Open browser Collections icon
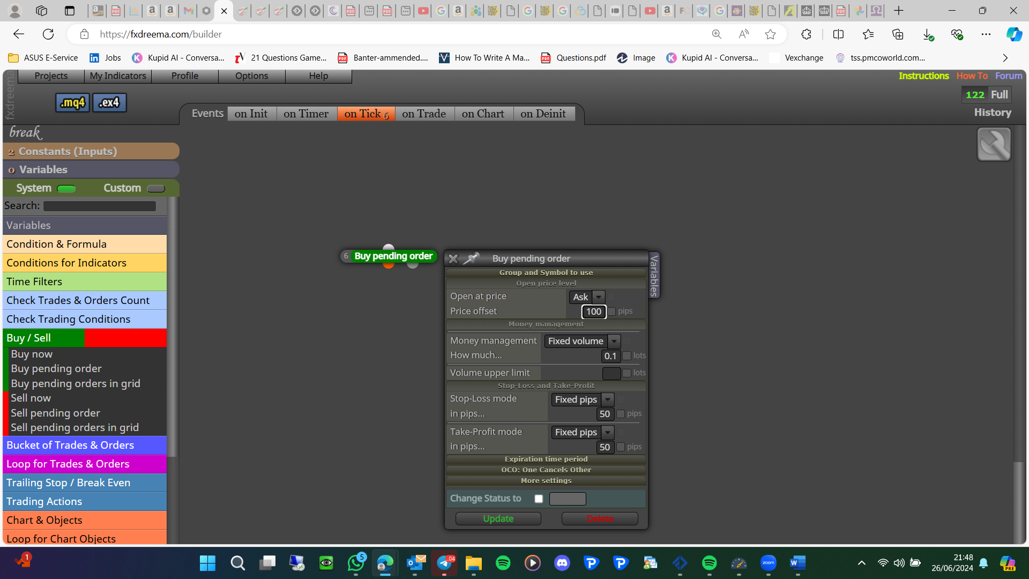 (x=898, y=34)
